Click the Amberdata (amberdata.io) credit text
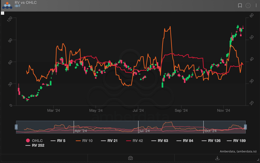The height and width of the screenshot is (163, 260). (237, 151)
